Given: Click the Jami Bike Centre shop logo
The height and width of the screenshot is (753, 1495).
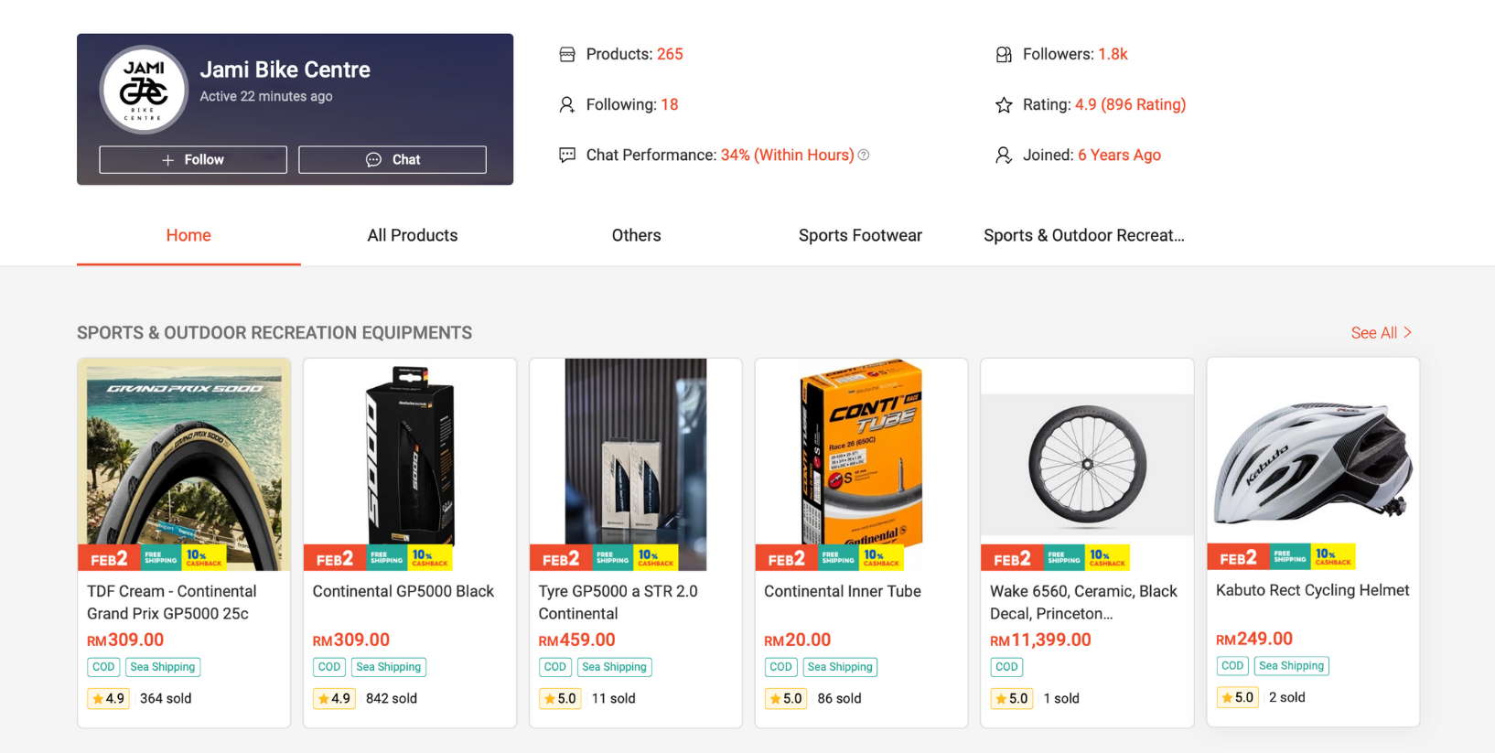Looking at the screenshot, I should click(x=144, y=90).
